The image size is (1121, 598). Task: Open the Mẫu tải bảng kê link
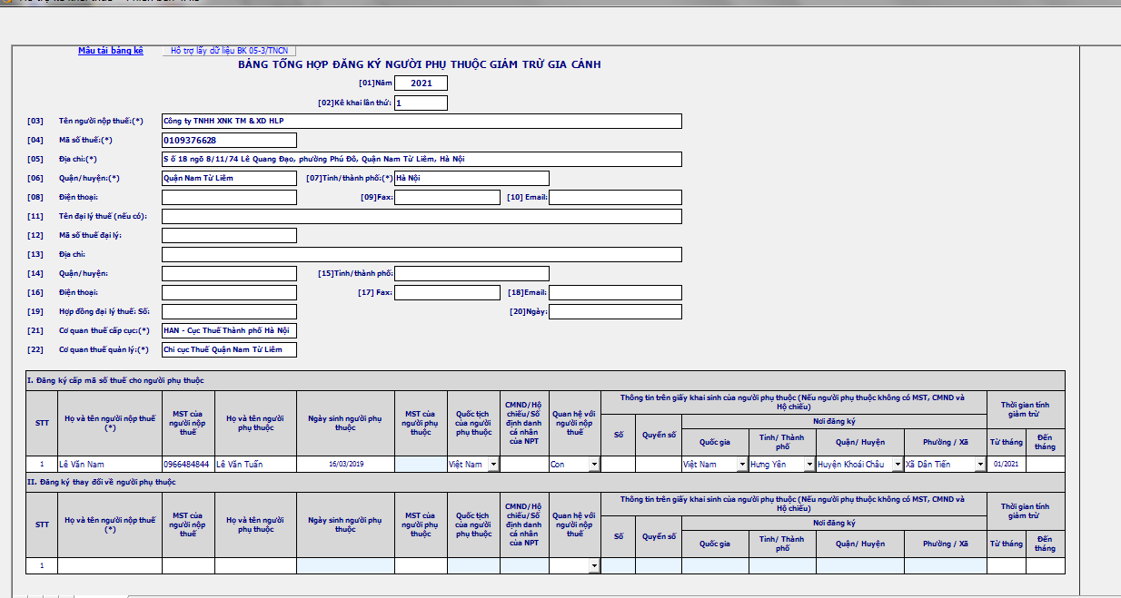coord(111,51)
